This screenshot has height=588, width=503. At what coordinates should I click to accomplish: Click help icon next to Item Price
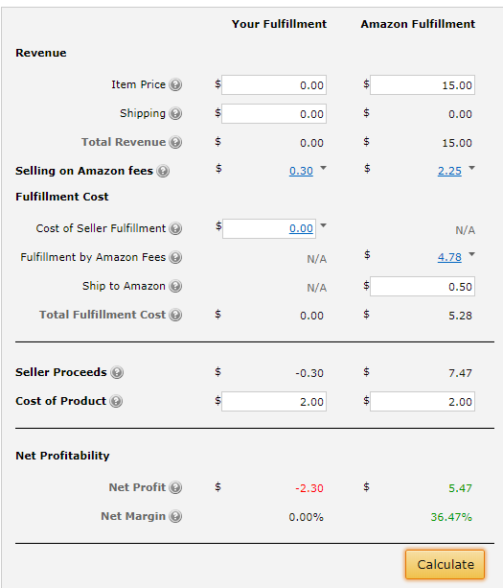tap(175, 84)
